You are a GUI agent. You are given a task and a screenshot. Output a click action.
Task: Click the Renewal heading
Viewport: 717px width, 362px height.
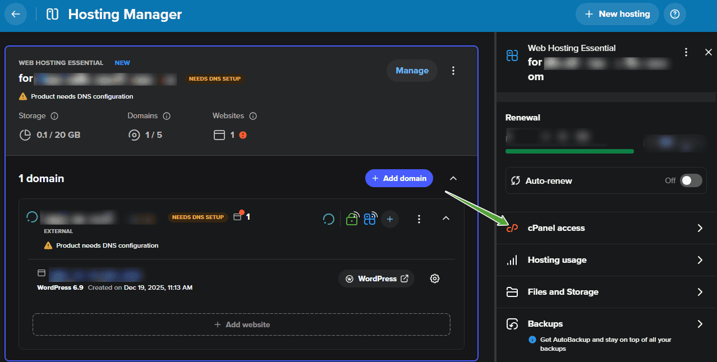(x=523, y=118)
